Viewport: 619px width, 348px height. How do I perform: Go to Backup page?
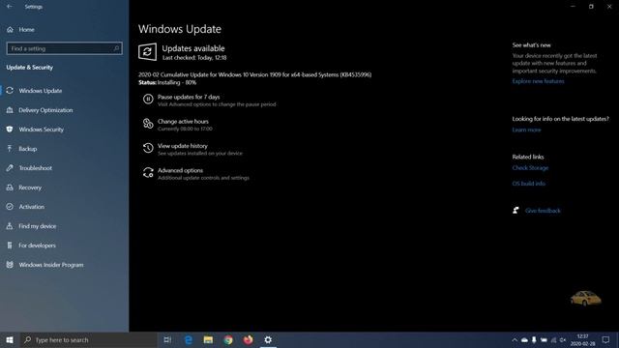pos(28,149)
